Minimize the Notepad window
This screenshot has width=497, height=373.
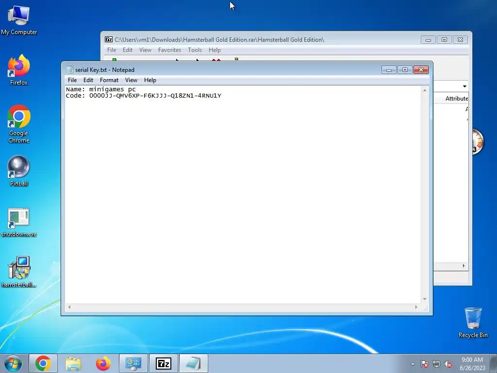pyautogui.click(x=389, y=70)
